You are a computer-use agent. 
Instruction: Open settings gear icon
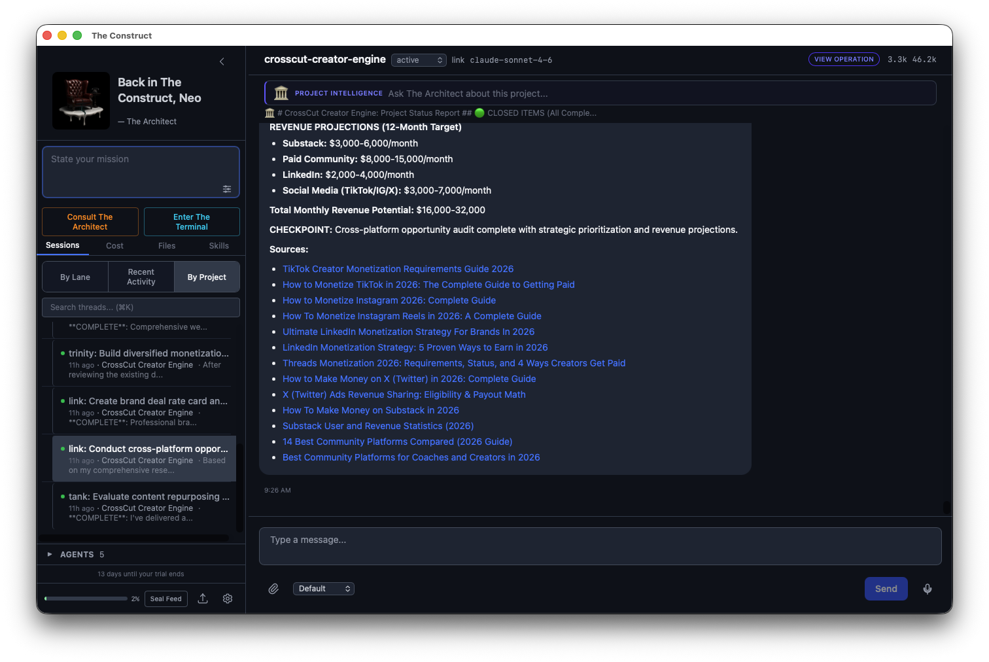coord(228,599)
